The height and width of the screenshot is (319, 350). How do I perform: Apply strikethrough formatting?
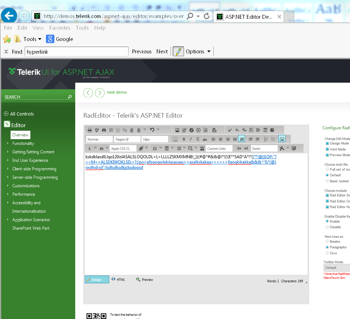pos(205,139)
